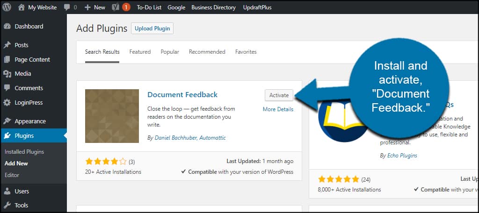Open To-Do List in admin bar
The height and width of the screenshot is (213, 479).
(149, 7)
